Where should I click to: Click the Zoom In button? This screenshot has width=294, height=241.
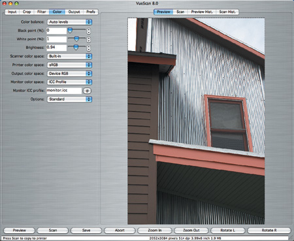(155, 231)
